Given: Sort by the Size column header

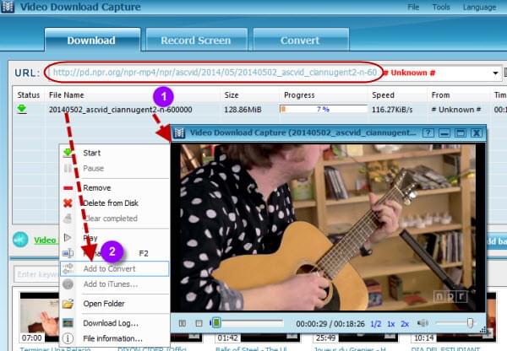Looking at the screenshot, I should [x=232, y=95].
